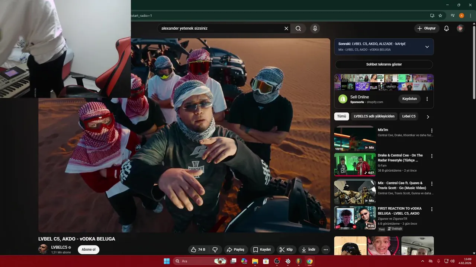Start voice search with the microphone icon
This screenshot has height=267, width=476.
(315, 28)
